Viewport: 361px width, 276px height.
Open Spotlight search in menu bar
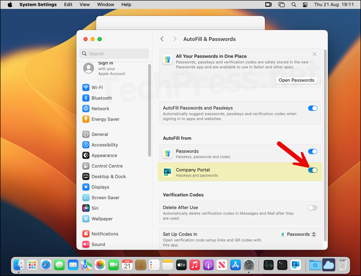(x=294, y=5)
